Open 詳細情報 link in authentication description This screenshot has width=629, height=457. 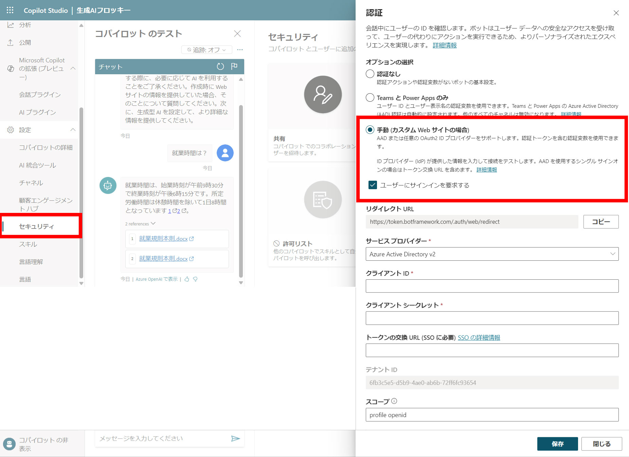coord(445,45)
